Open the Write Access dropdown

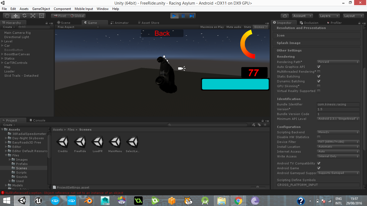(338, 156)
